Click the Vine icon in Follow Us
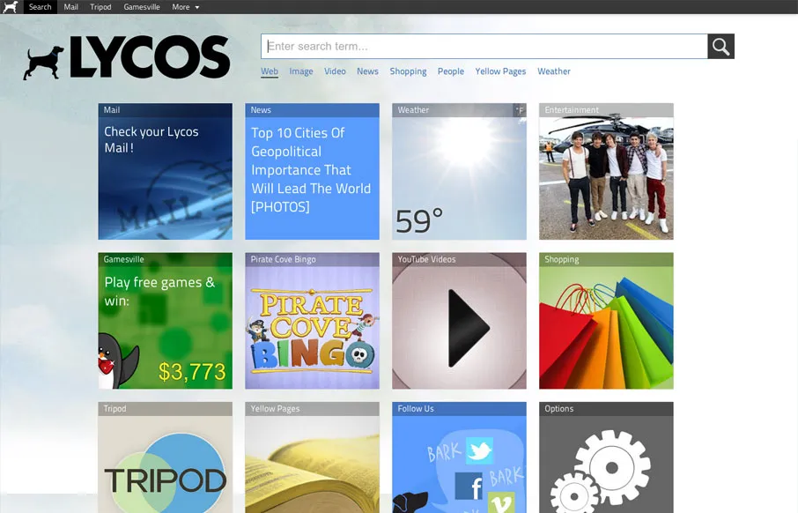This screenshot has width=798, height=513. coord(501,502)
